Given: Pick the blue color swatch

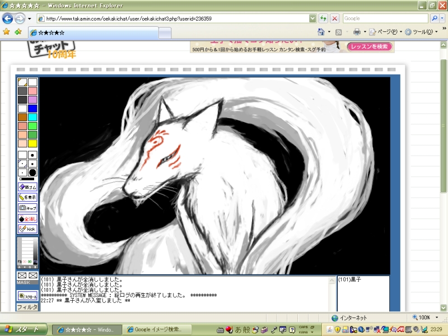Looking at the screenshot, I should tap(32, 108).
